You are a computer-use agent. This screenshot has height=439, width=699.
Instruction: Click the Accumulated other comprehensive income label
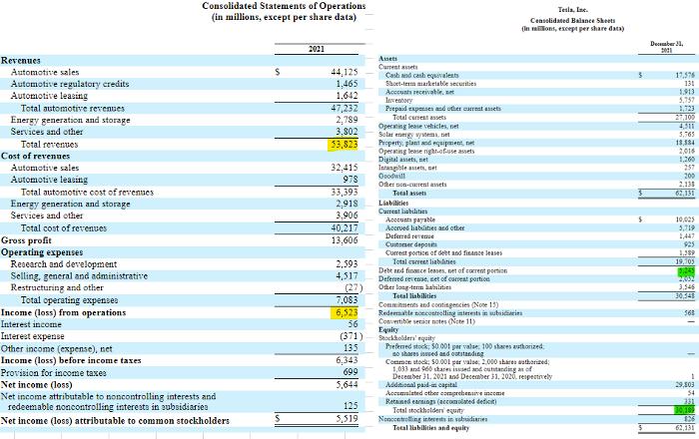tap(445, 393)
